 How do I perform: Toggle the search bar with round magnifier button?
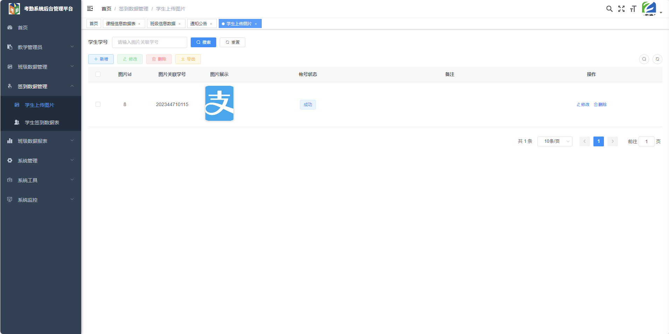(644, 59)
